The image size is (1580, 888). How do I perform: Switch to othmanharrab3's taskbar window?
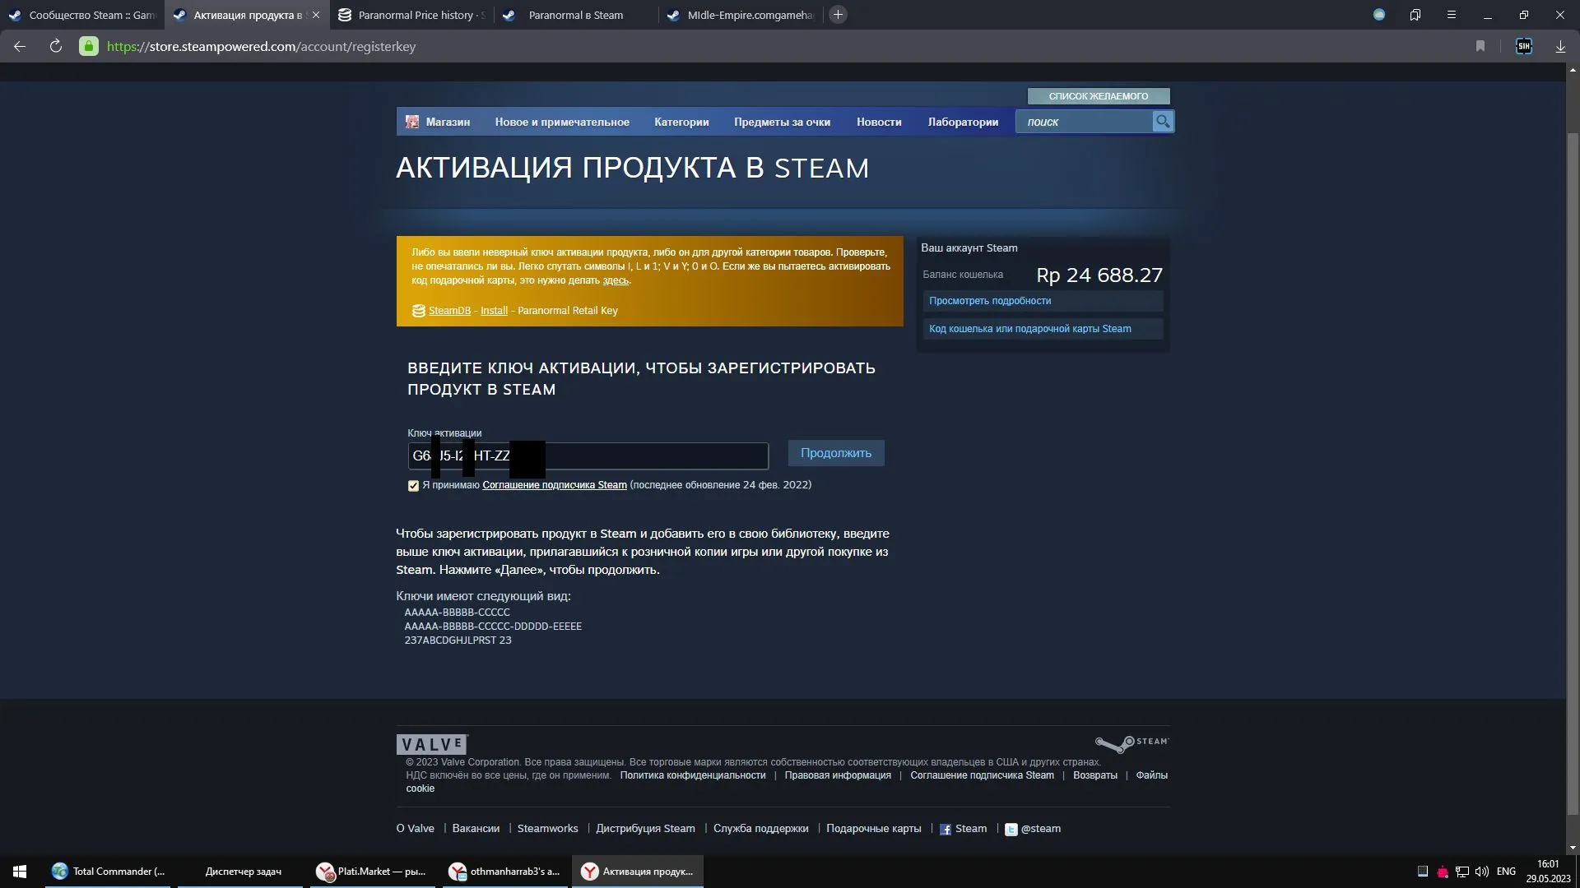pos(506,872)
